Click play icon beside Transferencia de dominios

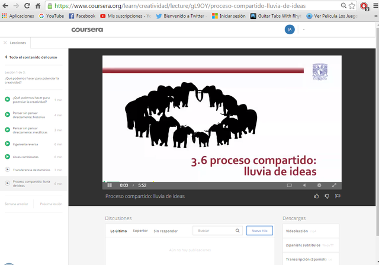[x=8, y=169]
